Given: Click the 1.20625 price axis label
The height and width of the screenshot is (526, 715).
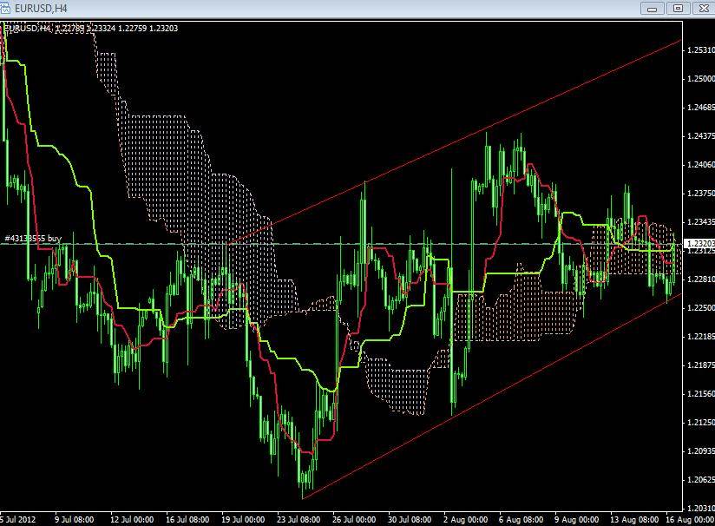Looking at the screenshot, I should click(701, 479).
